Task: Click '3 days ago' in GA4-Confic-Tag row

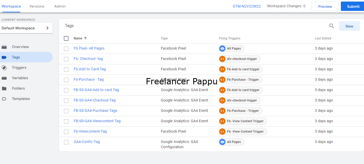Action: coord(324,142)
